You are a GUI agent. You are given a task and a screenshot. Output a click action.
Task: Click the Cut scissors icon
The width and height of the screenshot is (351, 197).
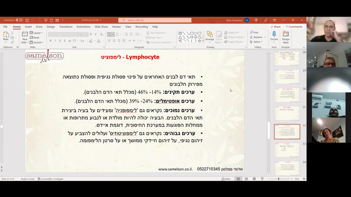tap(12, 33)
